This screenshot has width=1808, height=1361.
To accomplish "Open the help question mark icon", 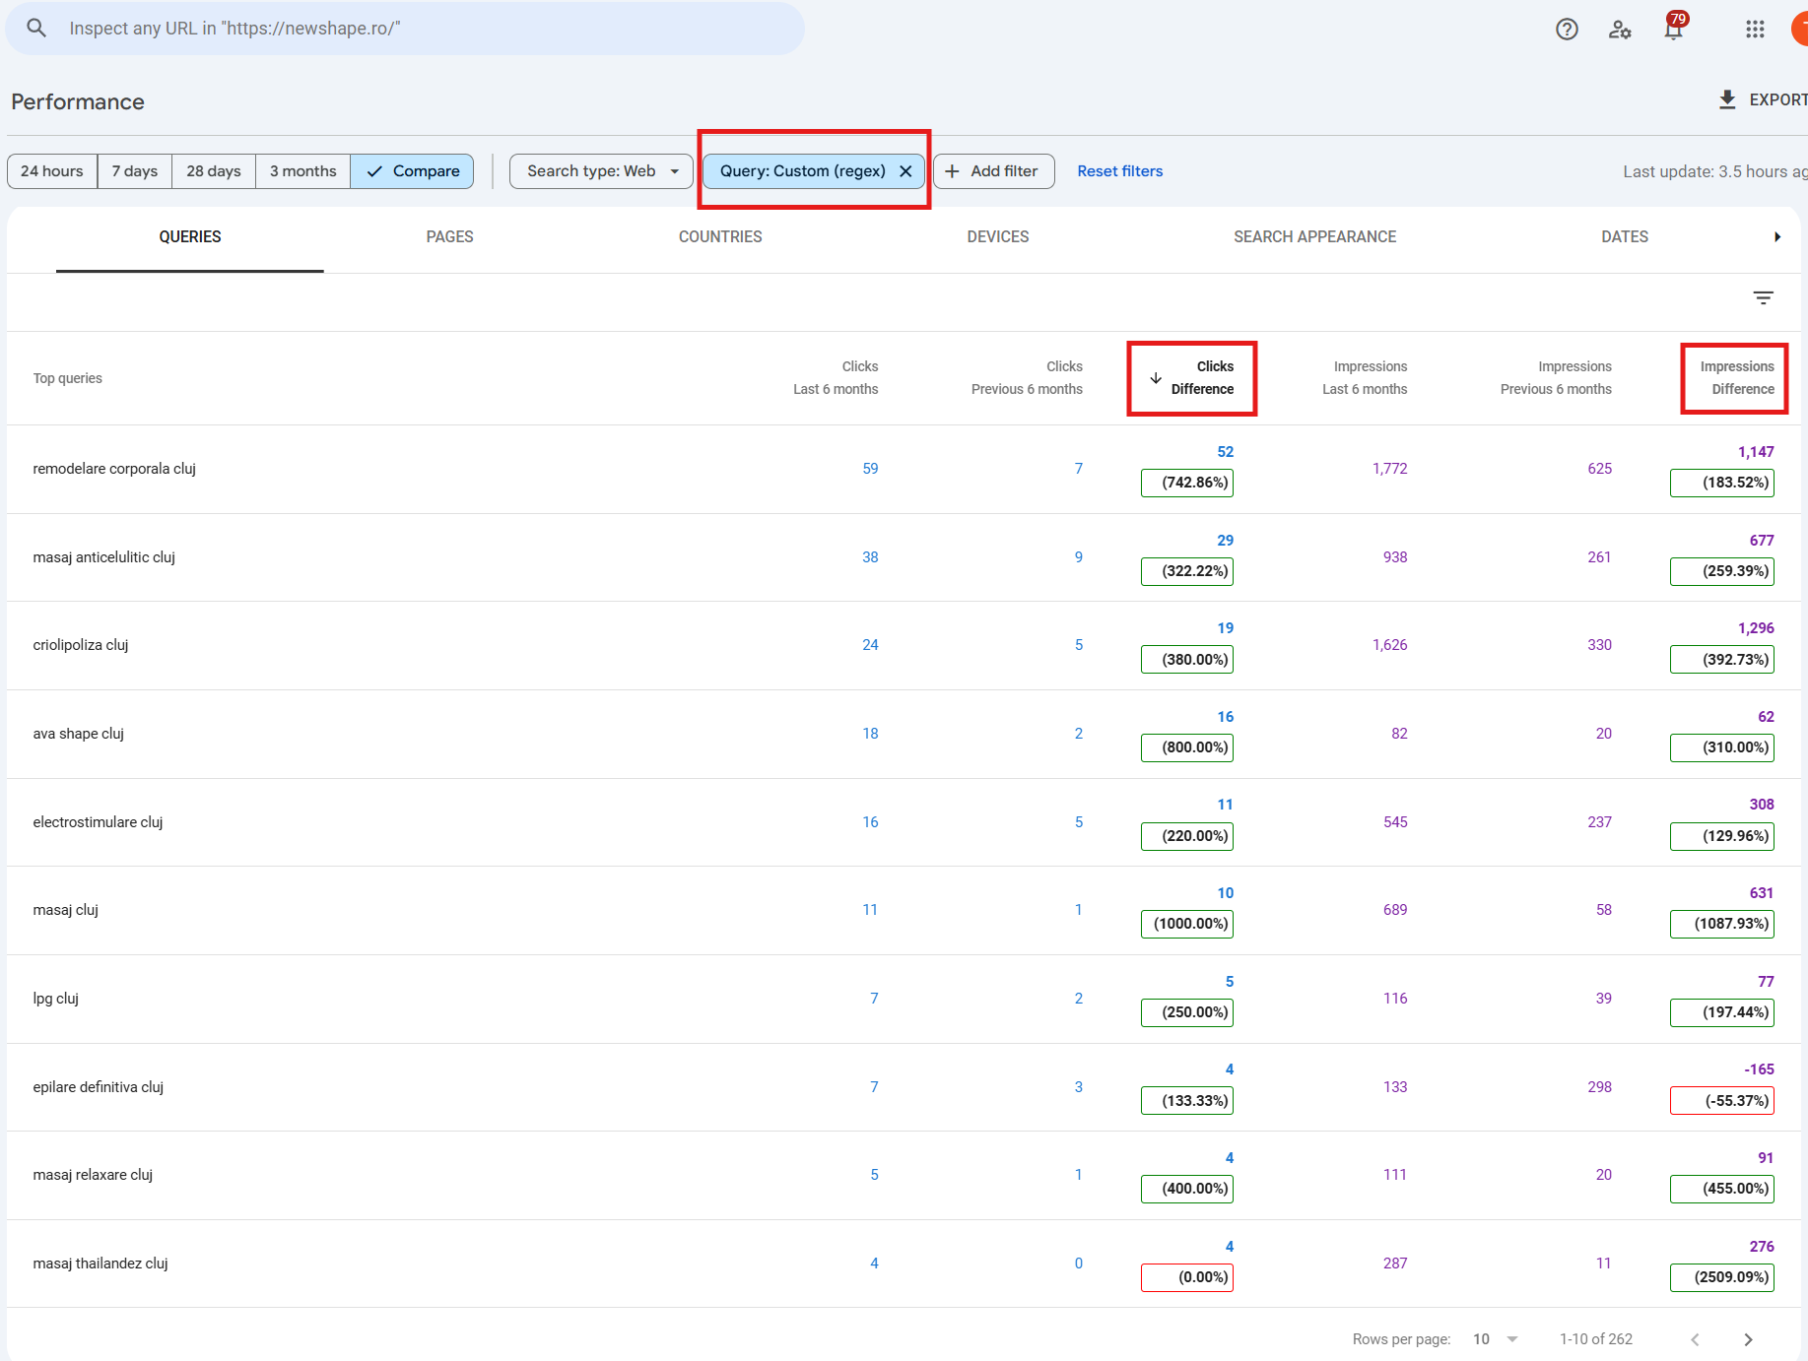I will click(1567, 30).
